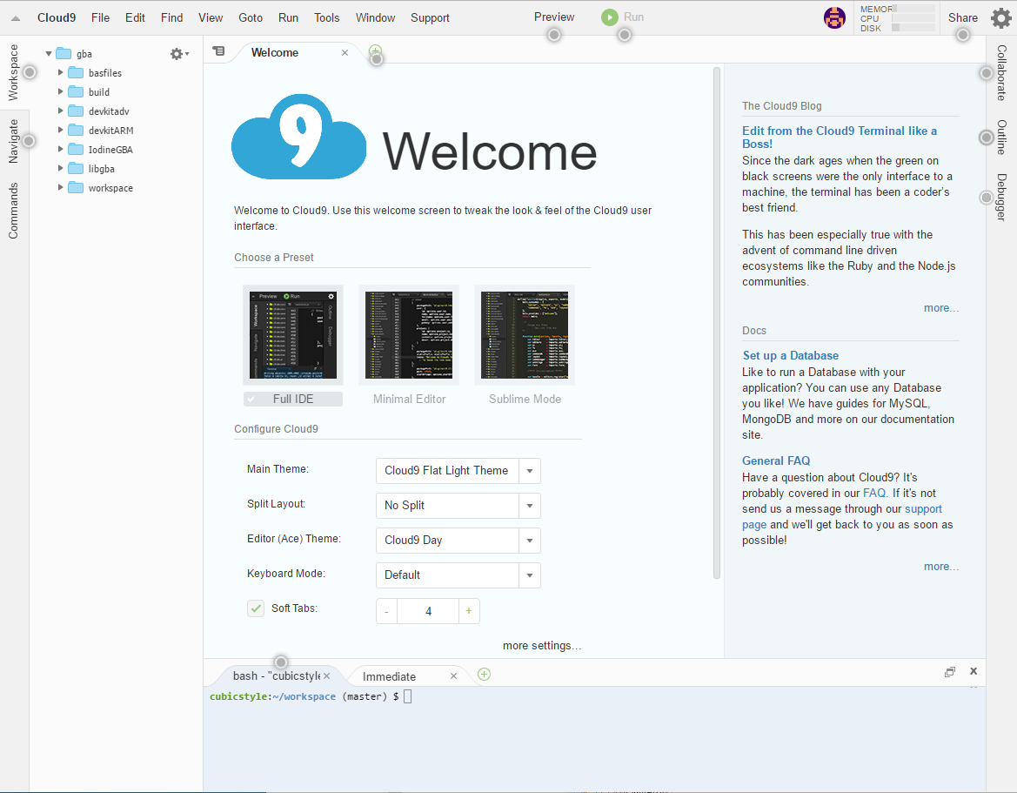The width and height of the screenshot is (1017, 793).
Task: Toggle the Soft Tabs checkbox
Action: point(256,608)
